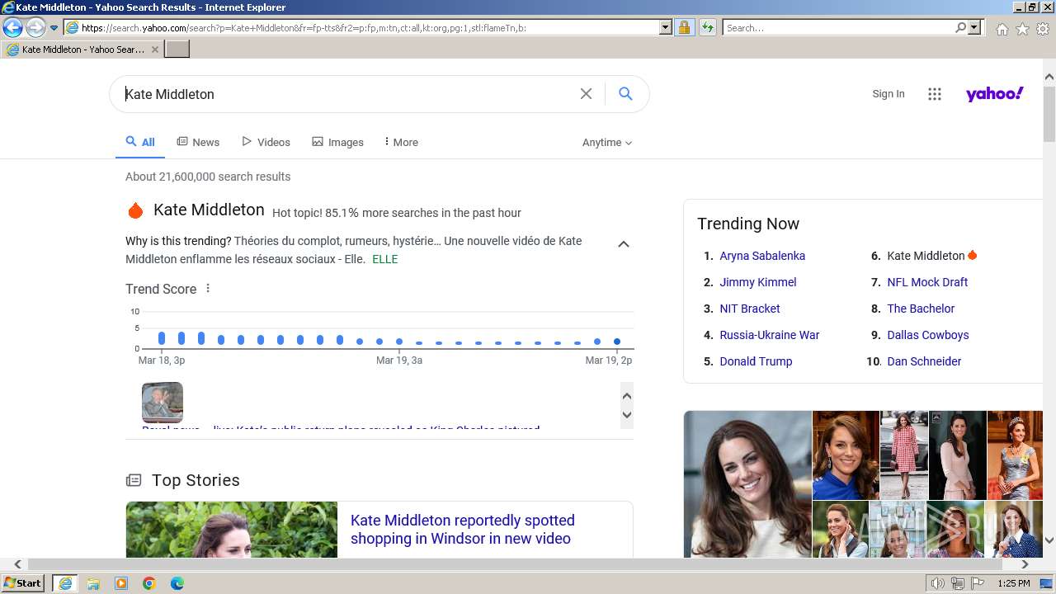Viewport: 1056px width, 594px height.
Task: Open NFL Mock Draft trending link
Action: point(927,282)
